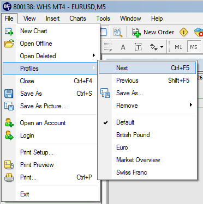Viewport: 203px width, 204px height.
Task: Click the New Order toolbar button
Action: pos(153,32)
